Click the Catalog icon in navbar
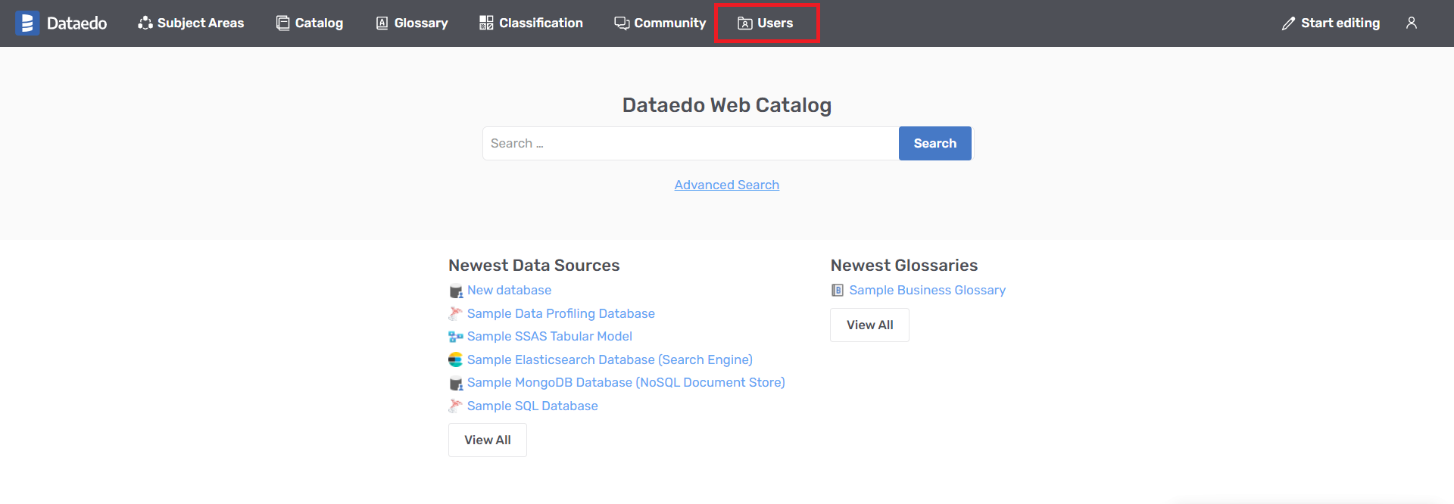The width and height of the screenshot is (1454, 504). tap(283, 23)
